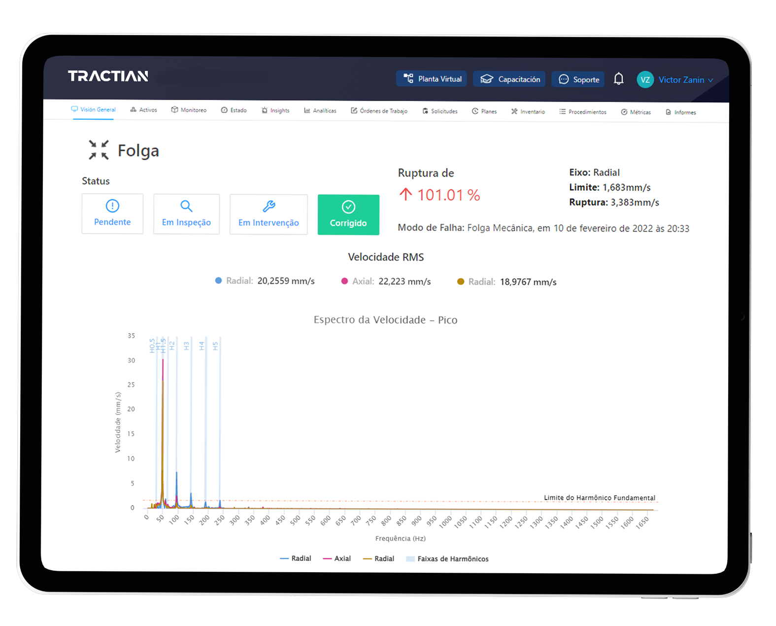Set status to Em Inspeção
This screenshot has width=776, height=626.
[186, 214]
